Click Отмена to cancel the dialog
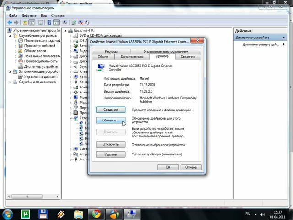 tap(191, 167)
